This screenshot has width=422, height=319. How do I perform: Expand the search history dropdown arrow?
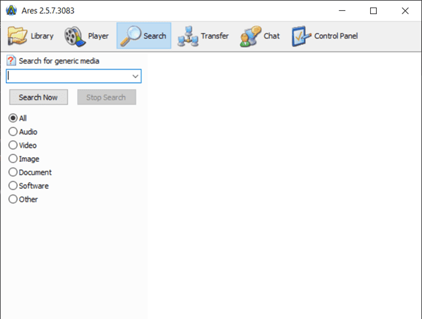pyautogui.click(x=135, y=76)
